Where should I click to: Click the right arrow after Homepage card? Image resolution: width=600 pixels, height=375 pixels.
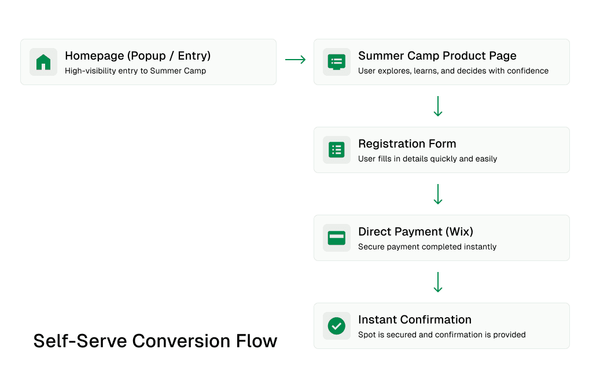pos(296,60)
